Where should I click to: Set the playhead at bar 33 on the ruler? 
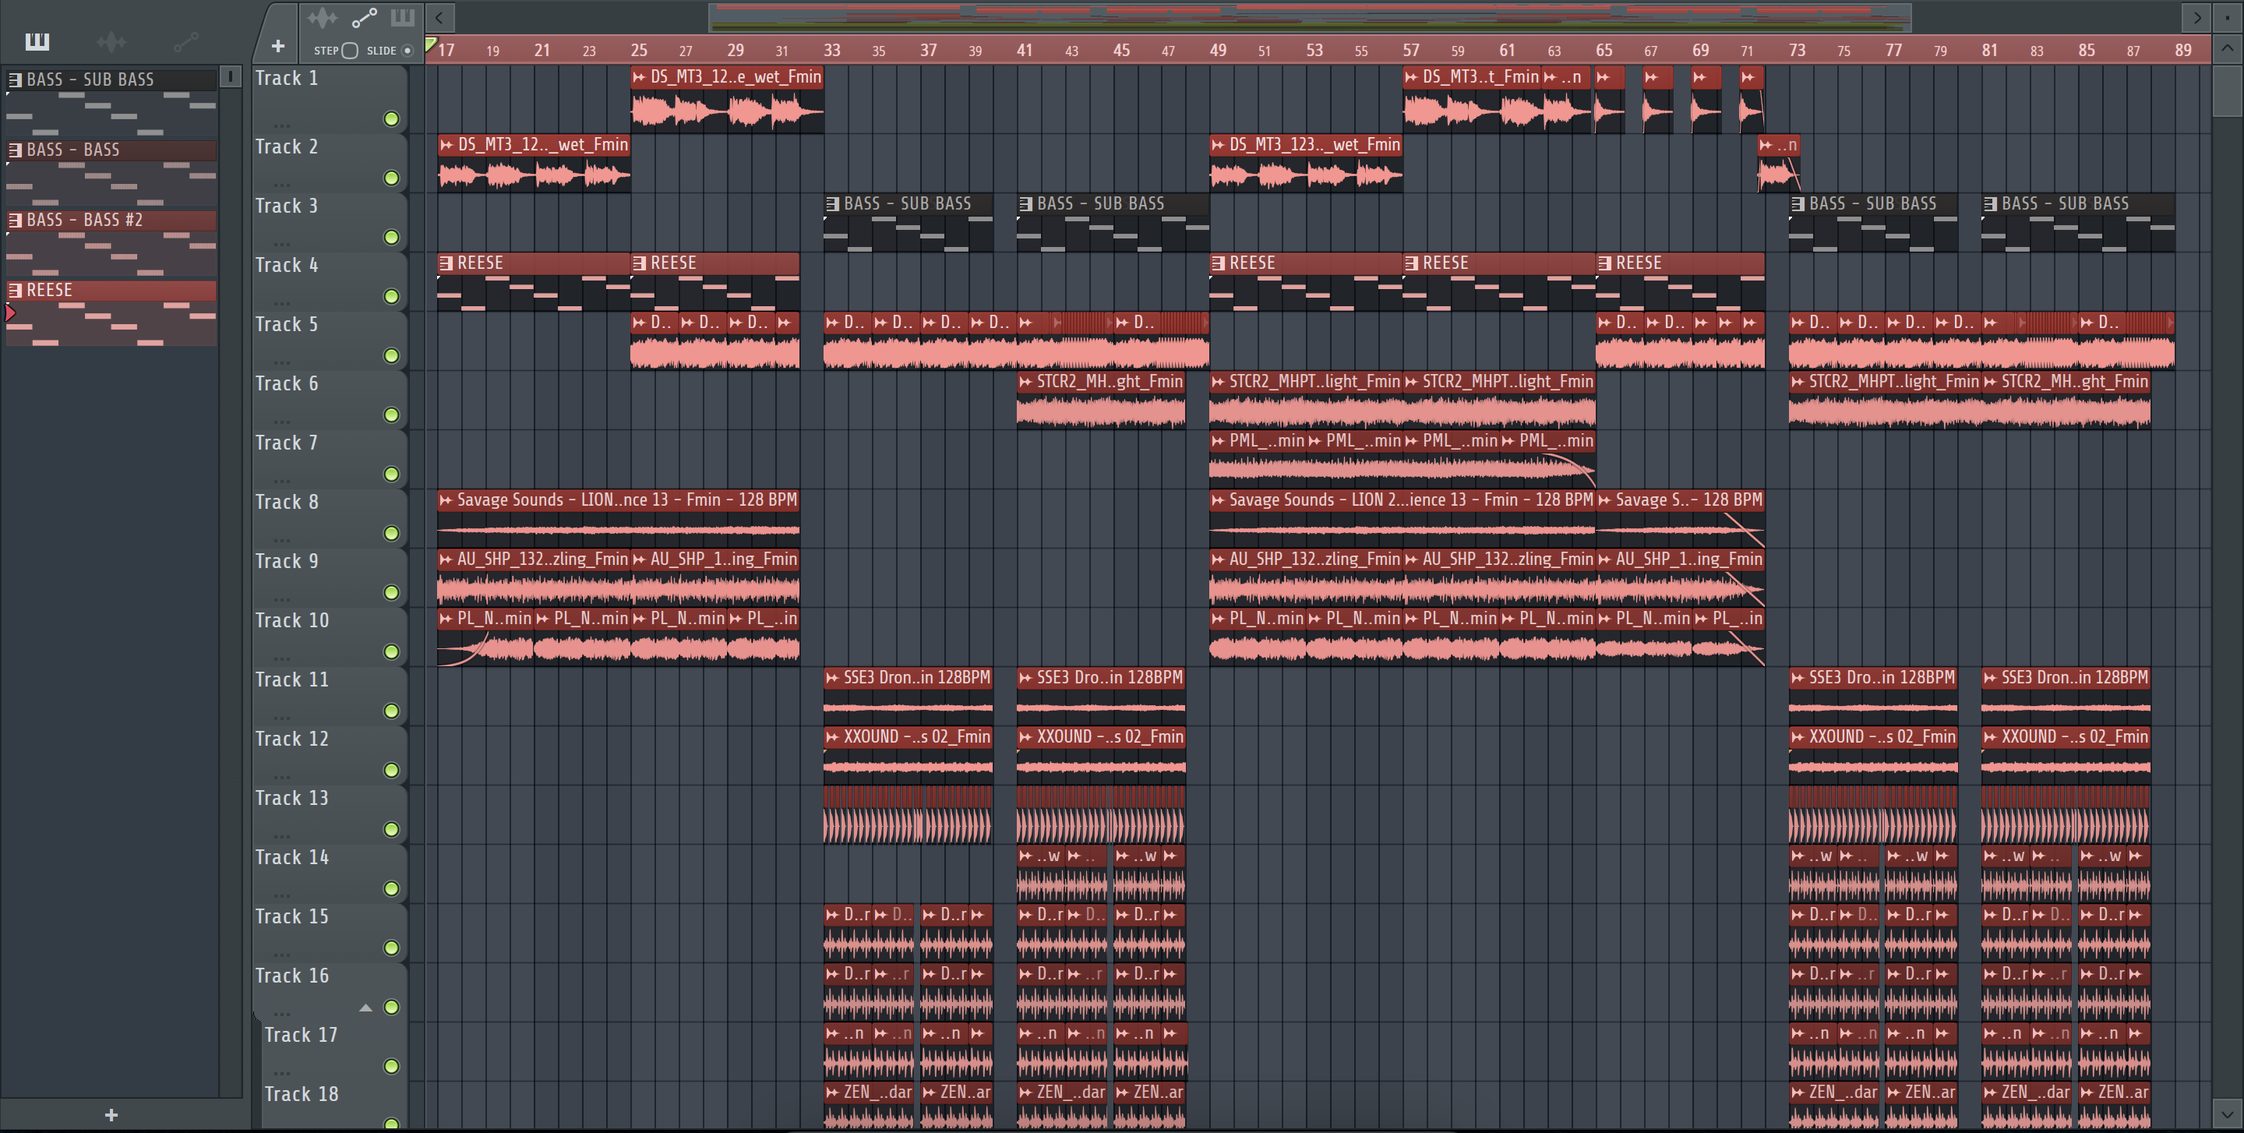pos(832,50)
